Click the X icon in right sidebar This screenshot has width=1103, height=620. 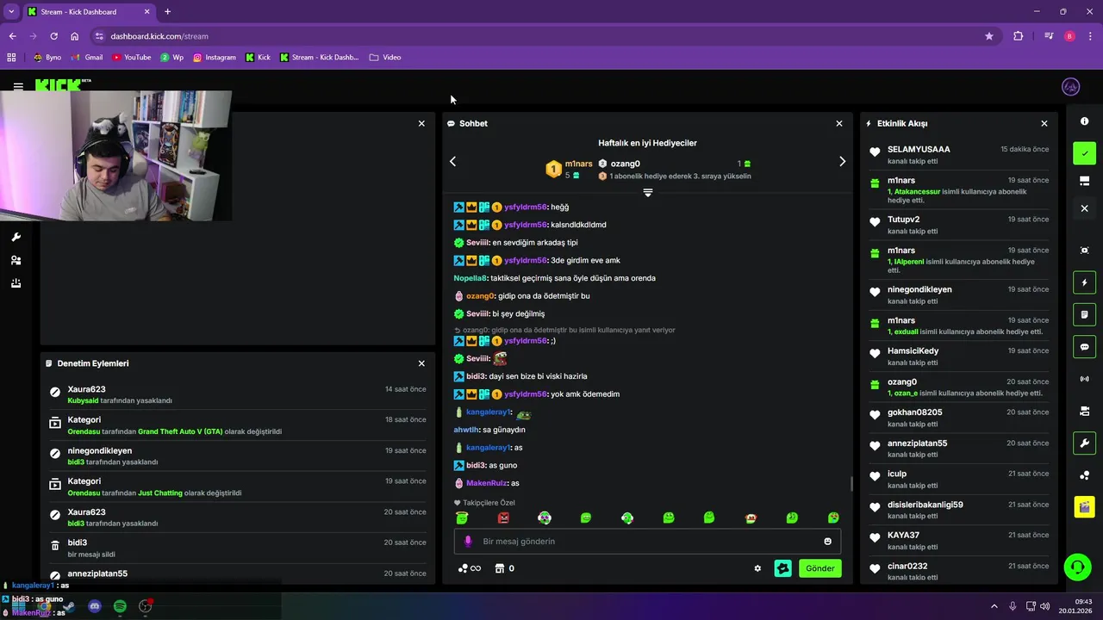click(x=1085, y=208)
